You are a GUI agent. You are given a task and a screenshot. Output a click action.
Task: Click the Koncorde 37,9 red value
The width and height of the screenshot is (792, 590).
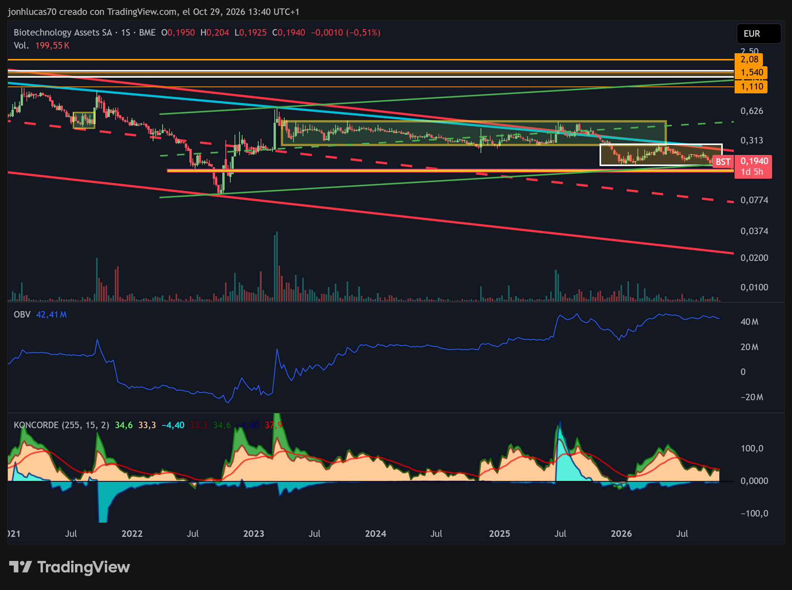pos(273,425)
